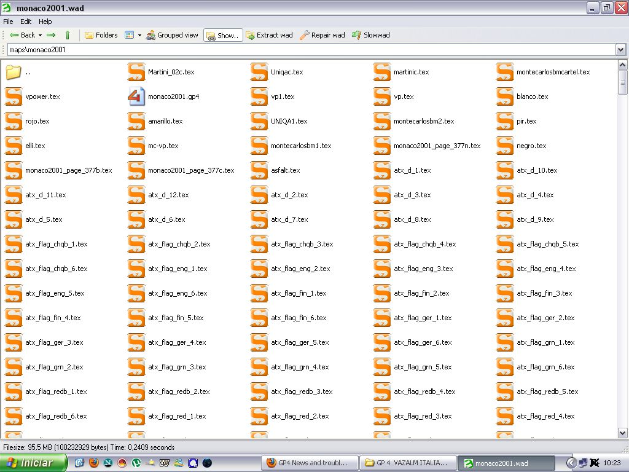Viewport: 629px width, 472px height.
Task: Expand the view mode dropdown arrow
Action: (139, 35)
